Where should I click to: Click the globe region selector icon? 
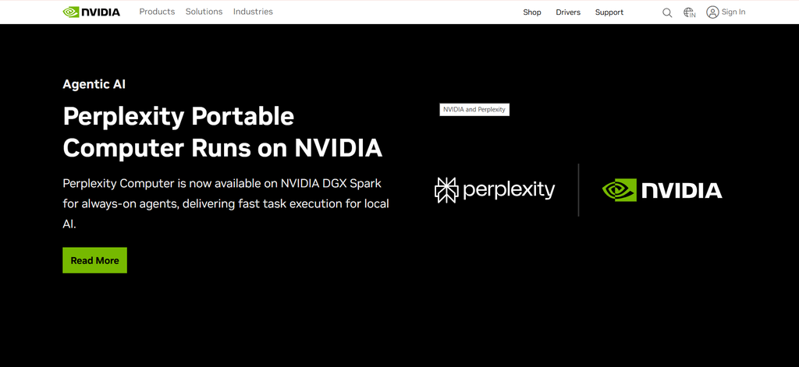tap(690, 12)
